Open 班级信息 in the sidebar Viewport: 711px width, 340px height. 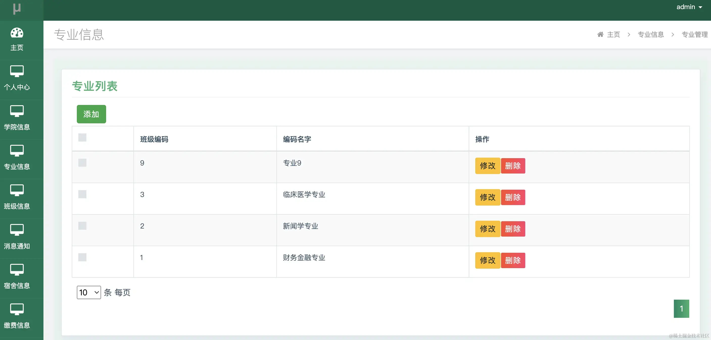(x=17, y=198)
